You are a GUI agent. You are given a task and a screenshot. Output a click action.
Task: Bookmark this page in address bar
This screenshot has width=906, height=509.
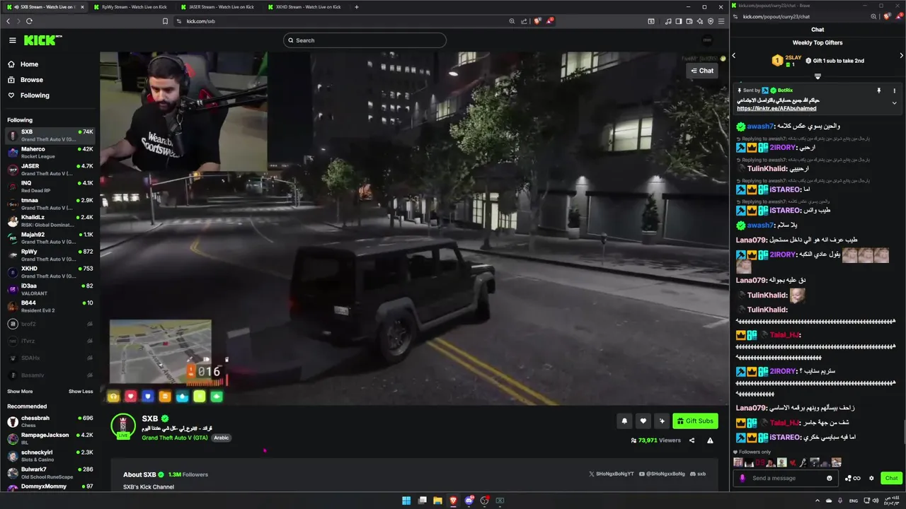165,21
